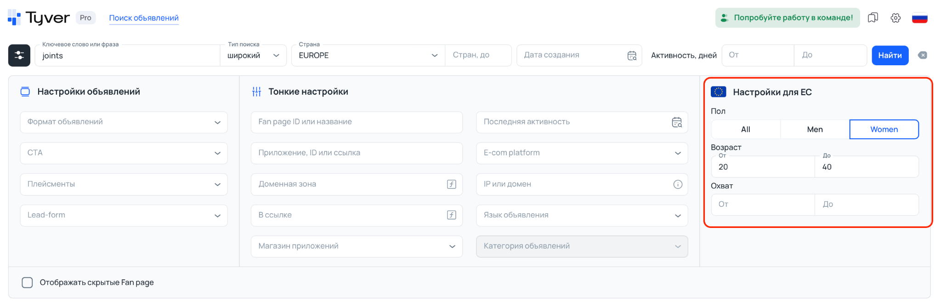
Task: Click info icon in IP или домен field
Action: (678, 184)
